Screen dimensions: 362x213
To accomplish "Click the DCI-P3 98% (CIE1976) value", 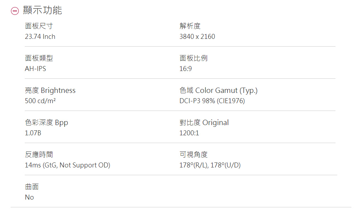I will coord(212,101).
